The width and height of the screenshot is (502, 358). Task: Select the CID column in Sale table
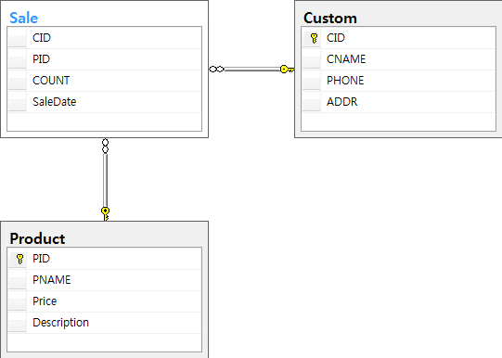(x=104, y=38)
